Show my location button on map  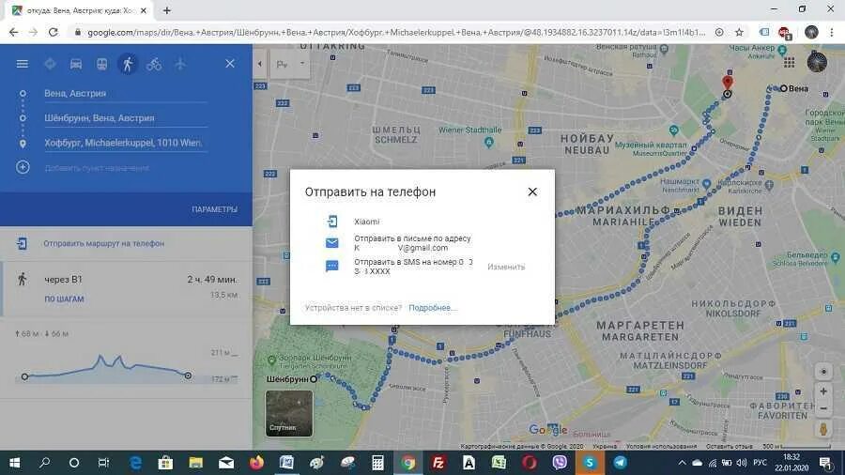click(x=823, y=372)
